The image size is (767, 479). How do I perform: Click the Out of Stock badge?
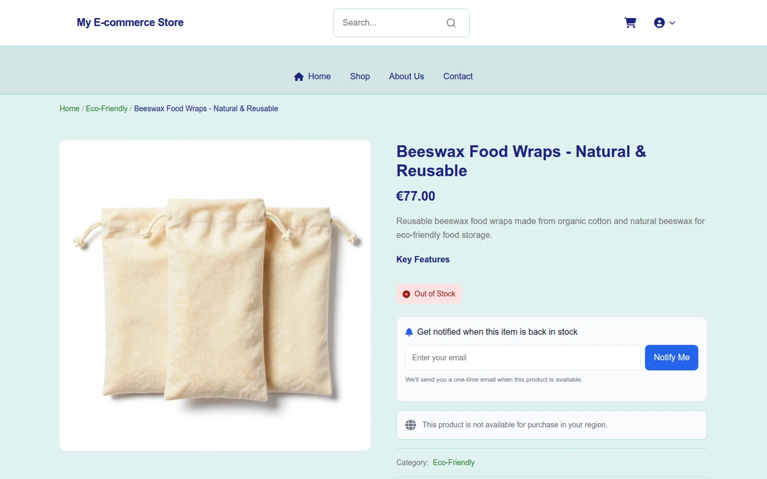[429, 294]
